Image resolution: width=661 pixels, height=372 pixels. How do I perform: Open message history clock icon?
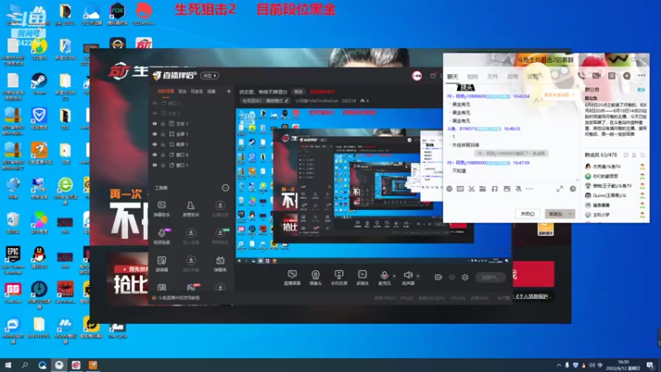(x=573, y=189)
